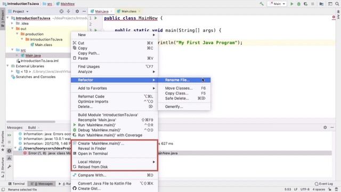341x192 pixels.
Task: Select Find Usages menu entry
Action: (x=115, y=67)
